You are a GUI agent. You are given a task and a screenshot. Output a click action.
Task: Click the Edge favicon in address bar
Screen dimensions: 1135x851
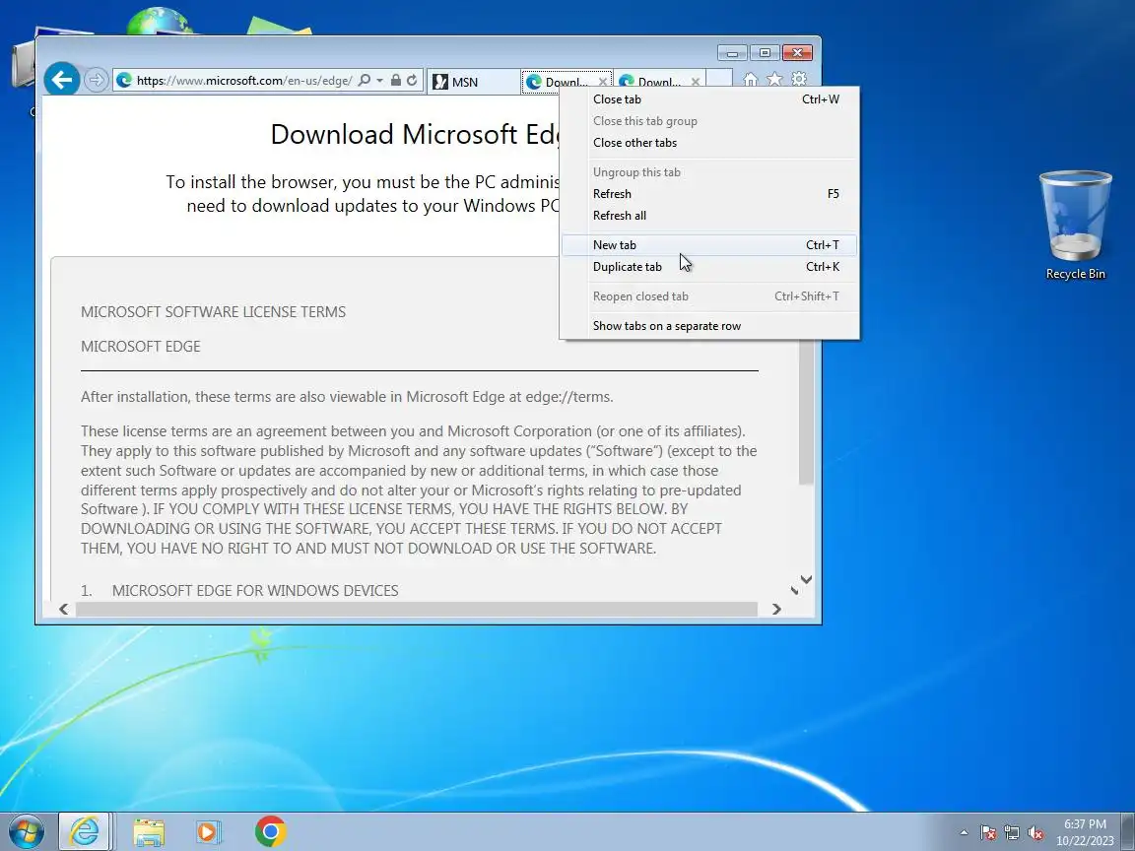124,81
